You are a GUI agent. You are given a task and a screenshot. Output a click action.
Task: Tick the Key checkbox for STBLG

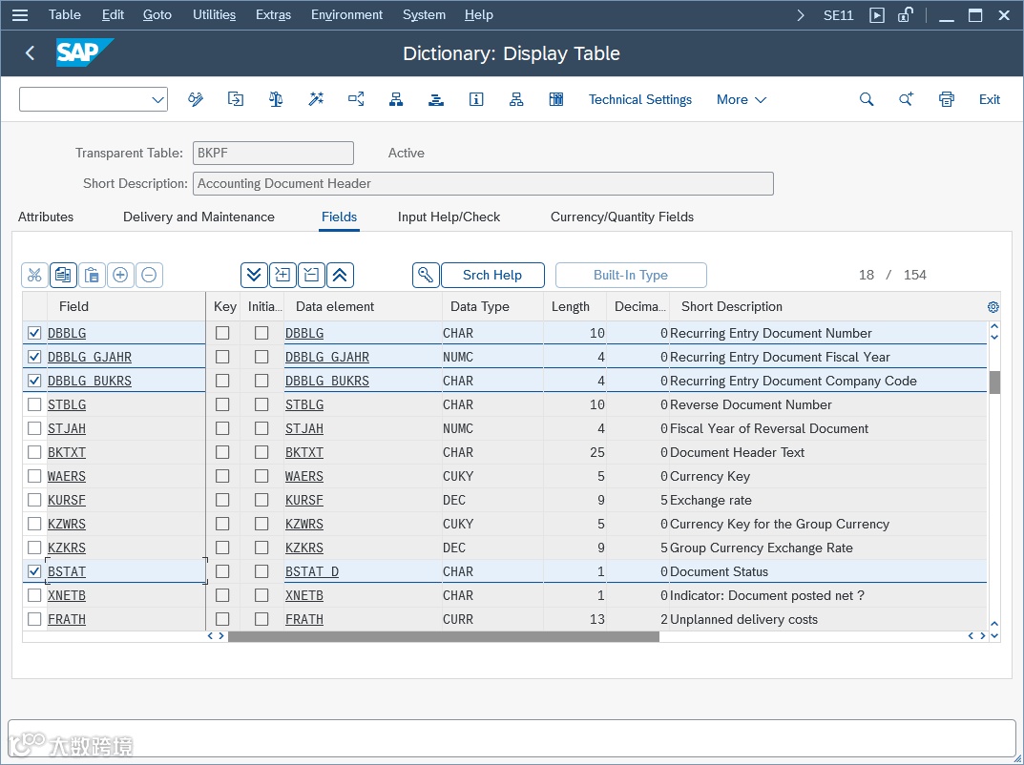click(x=222, y=404)
